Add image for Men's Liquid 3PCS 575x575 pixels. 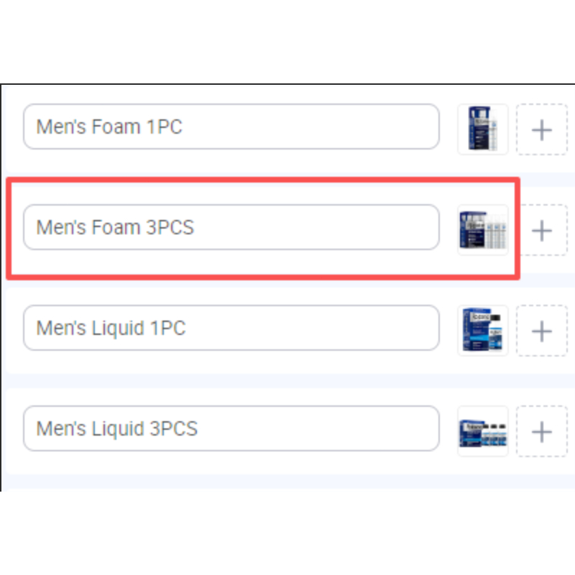[542, 431]
